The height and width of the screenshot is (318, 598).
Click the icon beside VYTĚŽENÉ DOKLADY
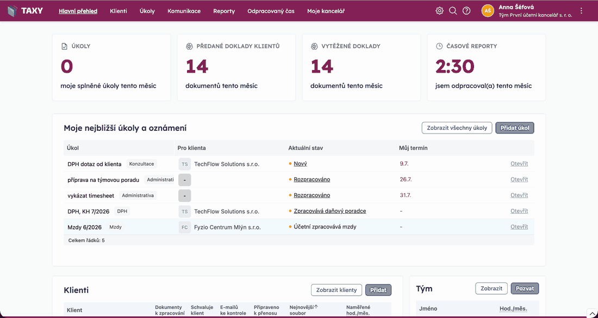314,46
